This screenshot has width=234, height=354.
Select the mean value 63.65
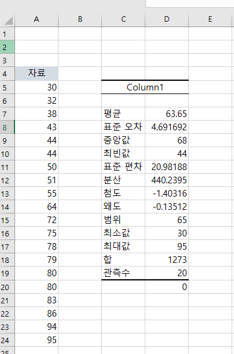click(x=166, y=114)
